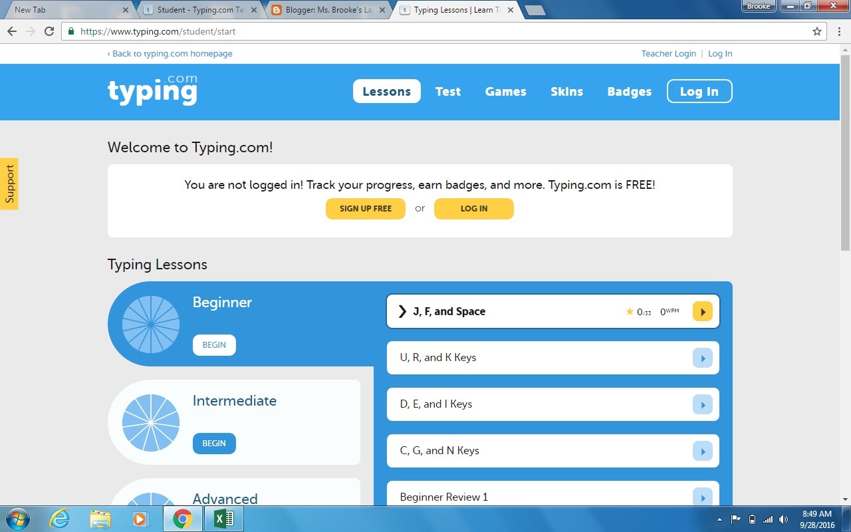Play the C, G, and N Keys lesson
The width and height of the screenshot is (851, 532).
pos(702,450)
